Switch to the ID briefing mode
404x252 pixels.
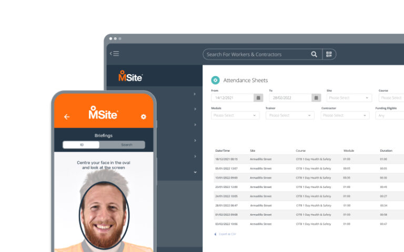point(82,145)
